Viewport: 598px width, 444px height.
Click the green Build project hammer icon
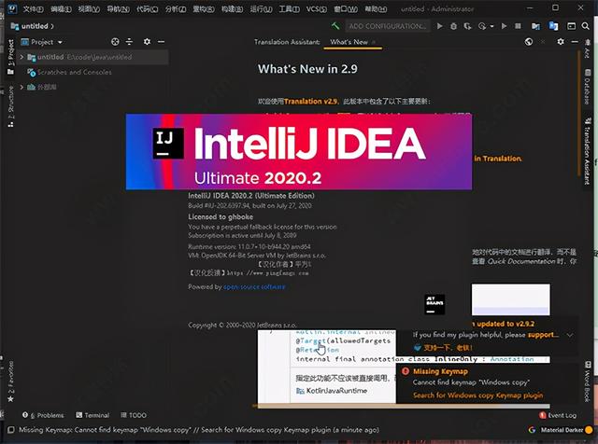(335, 26)
